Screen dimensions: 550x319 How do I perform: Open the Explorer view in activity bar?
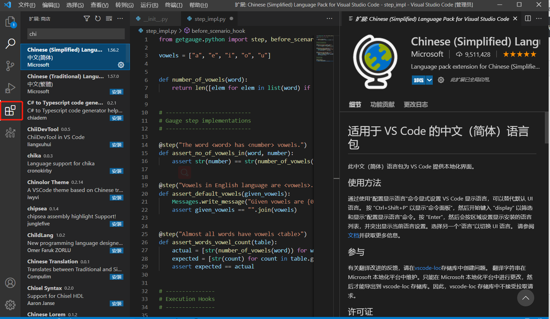[x=10, y=22]
